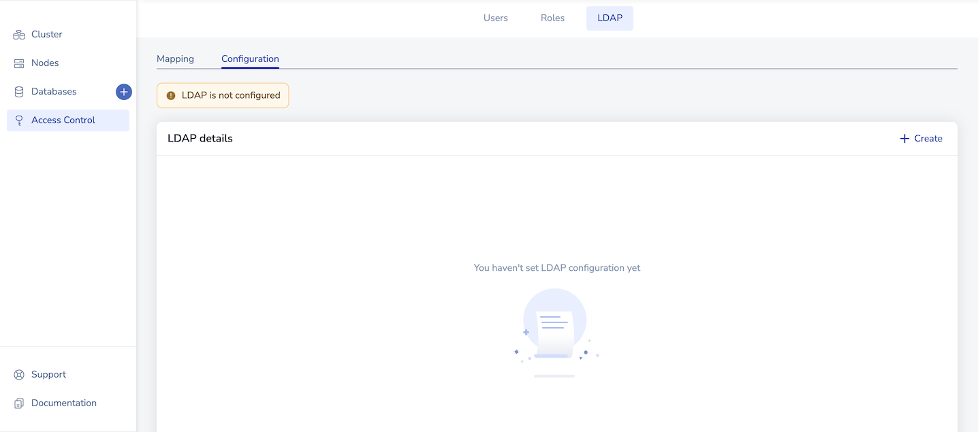Click the Cluster icon in the sidebar
This screenshot has height=432, width=978.
click(19, 35)
